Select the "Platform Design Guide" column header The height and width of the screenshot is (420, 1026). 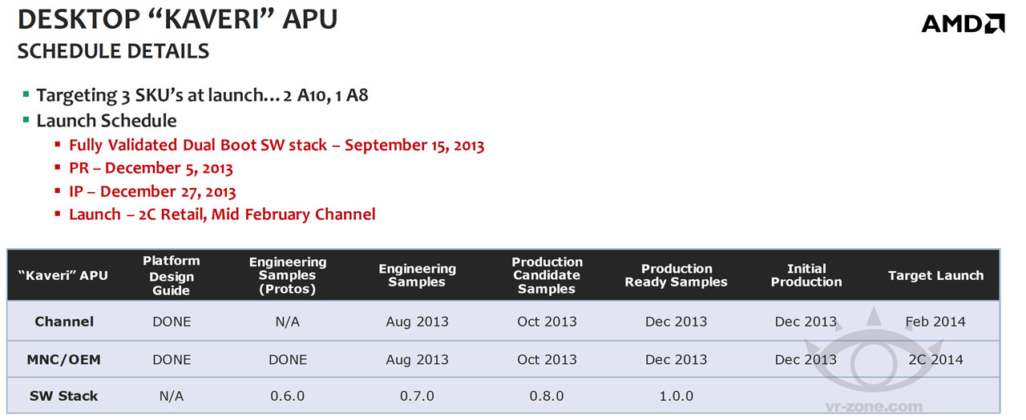172,275
